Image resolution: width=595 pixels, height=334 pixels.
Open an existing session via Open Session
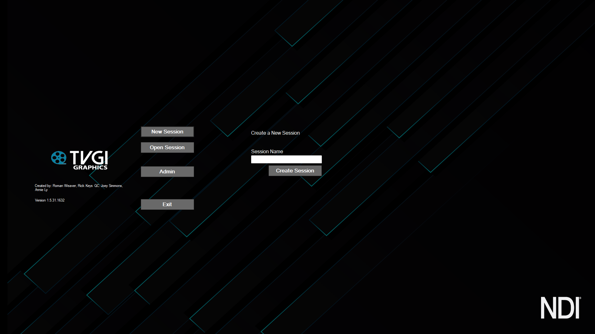click(167, 147)
